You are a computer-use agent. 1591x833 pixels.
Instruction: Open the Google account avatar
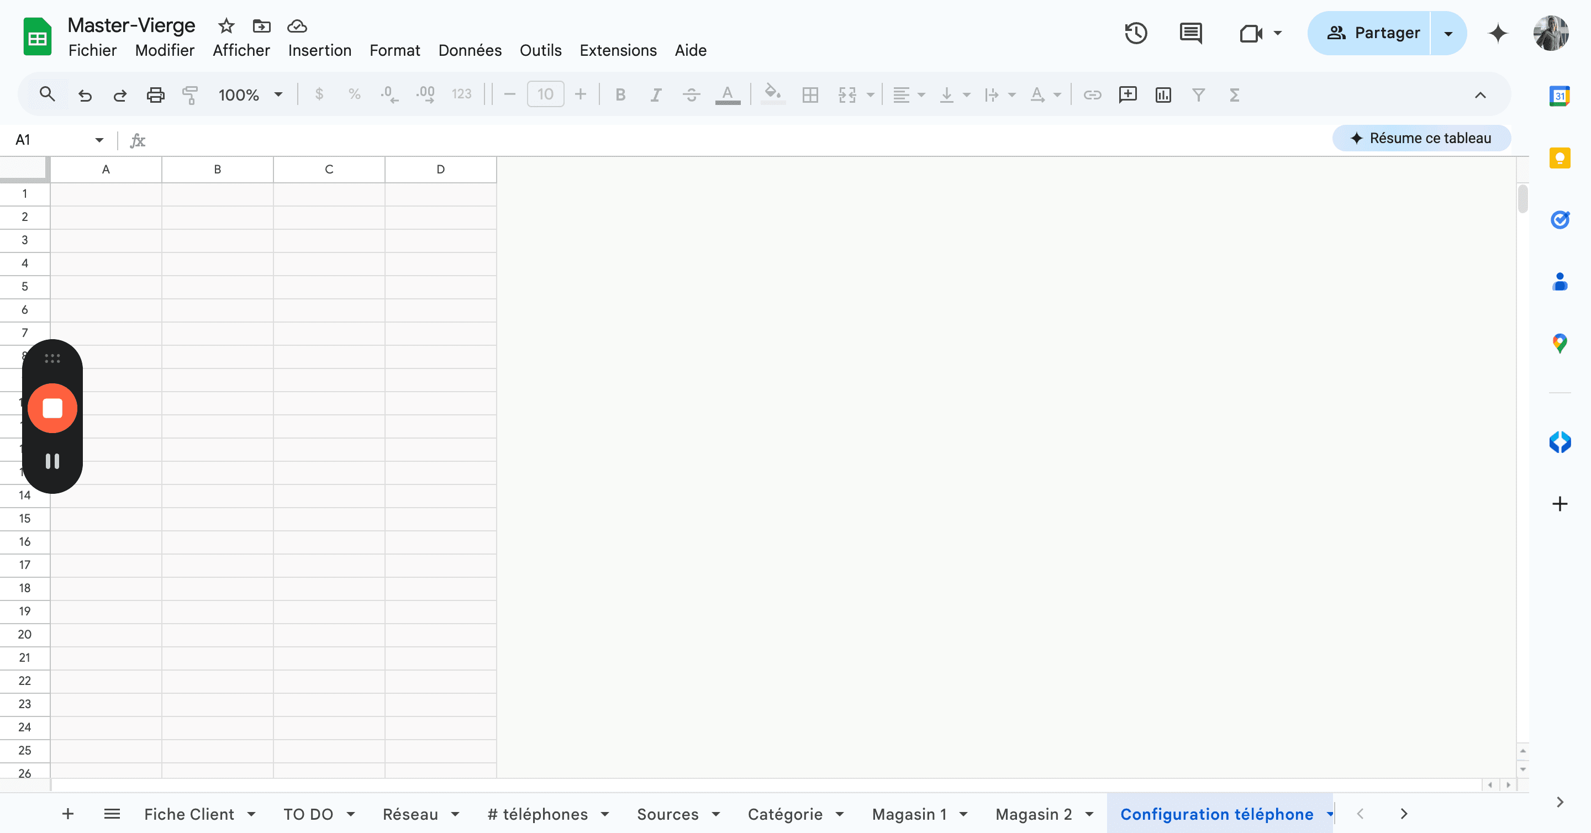[1550, 33]
